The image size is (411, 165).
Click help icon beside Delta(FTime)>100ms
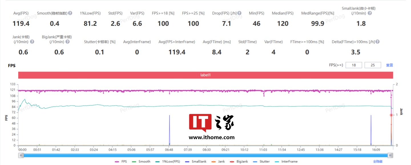tap(377, 42)
